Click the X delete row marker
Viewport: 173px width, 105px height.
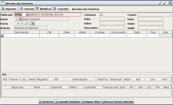2,36
